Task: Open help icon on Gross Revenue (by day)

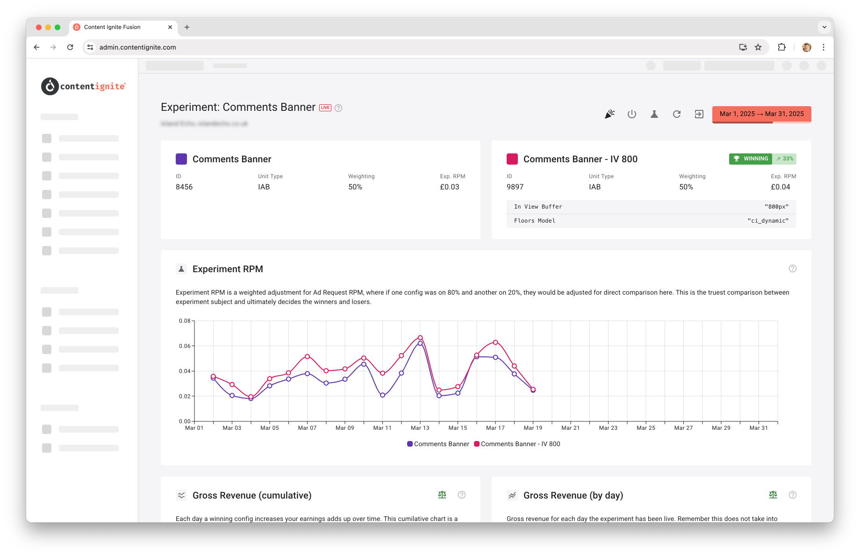Action: click(793, 495)
